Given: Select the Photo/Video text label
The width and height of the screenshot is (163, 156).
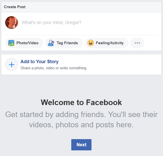Looking at the screenshot, I should [x=27, y=43].
